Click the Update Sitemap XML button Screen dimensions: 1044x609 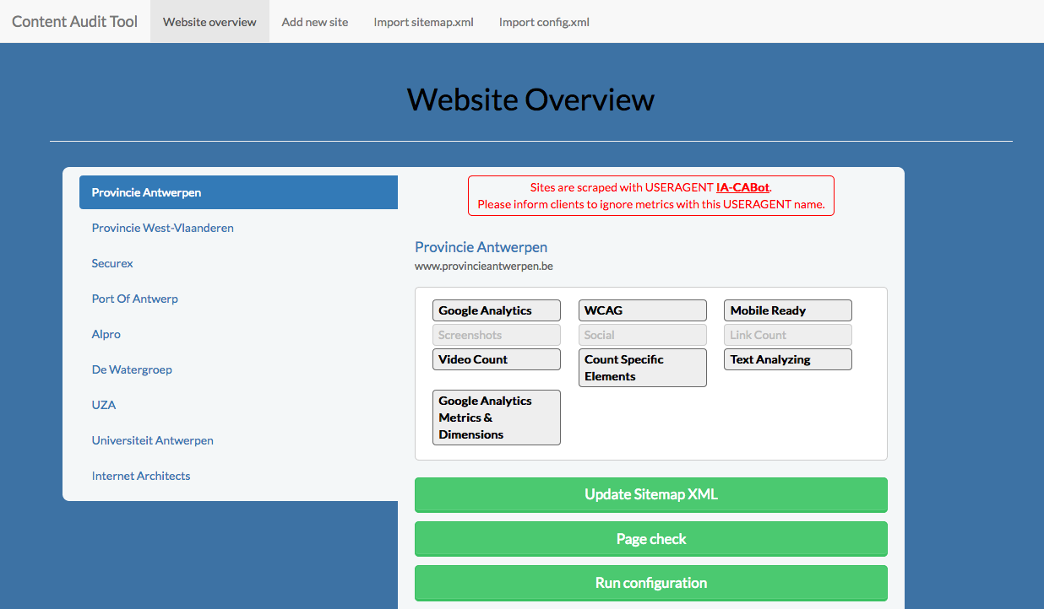pos(651,494)
